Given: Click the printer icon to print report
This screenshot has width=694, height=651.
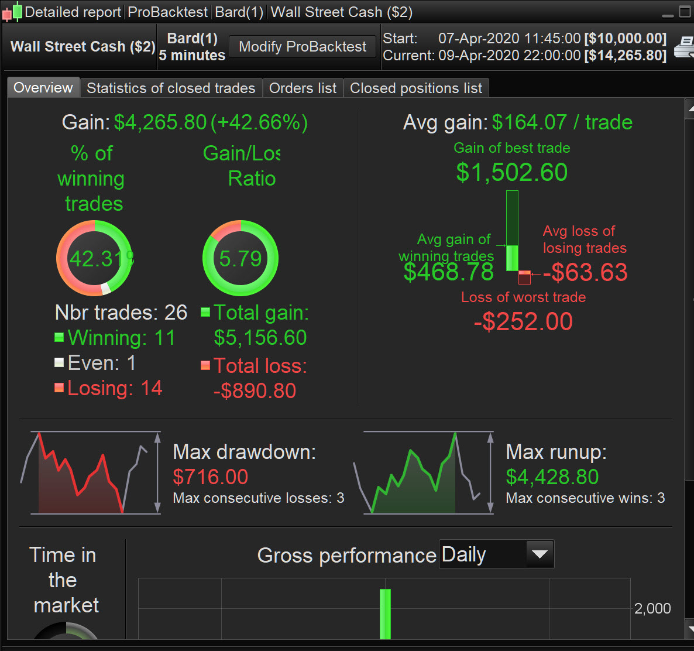Looking at the screenshot, I should click(x=683, y=47).
